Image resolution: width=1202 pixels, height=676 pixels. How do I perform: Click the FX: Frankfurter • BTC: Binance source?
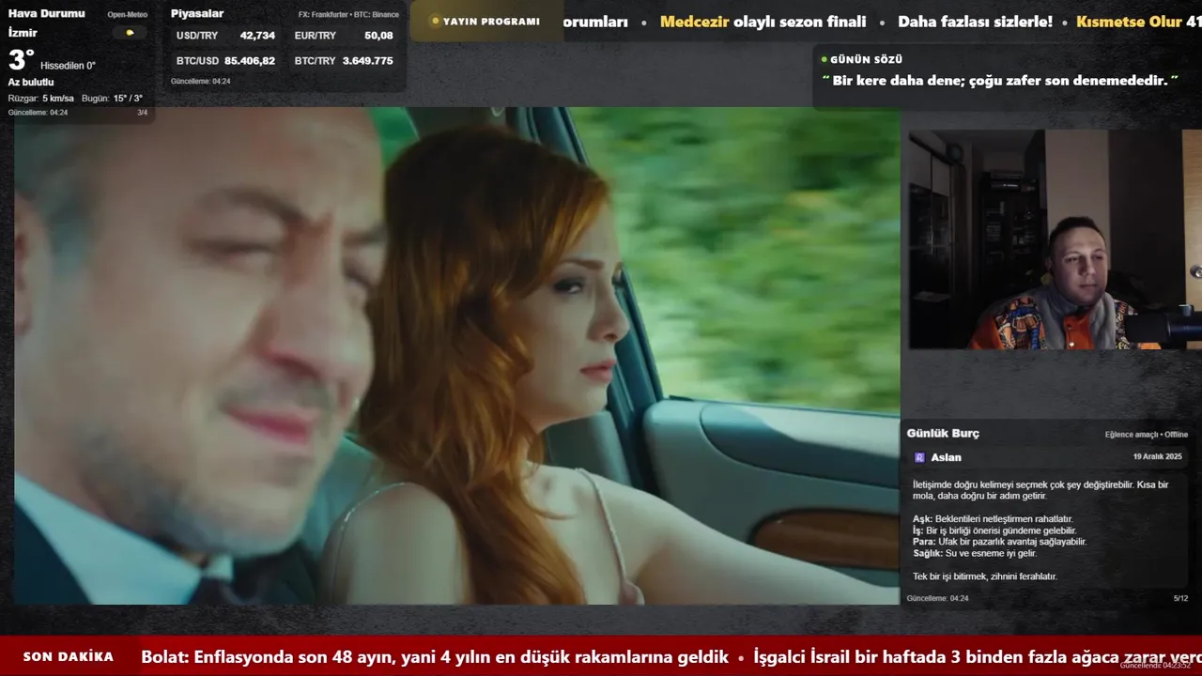(348, 15)
